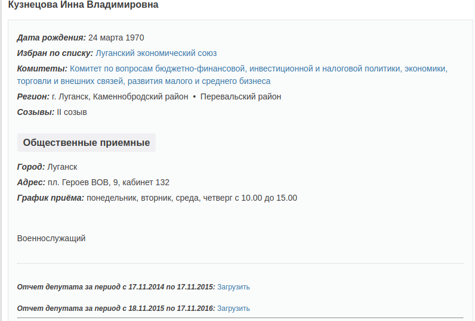Viewport: 475px width, 321px height.
Task: Click the Военнослужащий text
Action: point(51,238)
